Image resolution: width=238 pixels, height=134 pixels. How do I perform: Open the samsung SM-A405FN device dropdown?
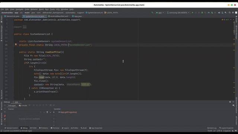click(x=178, y=13)
